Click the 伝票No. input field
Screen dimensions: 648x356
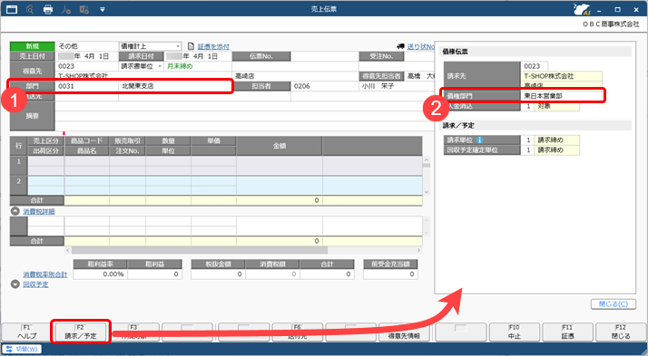pos(324,56)
